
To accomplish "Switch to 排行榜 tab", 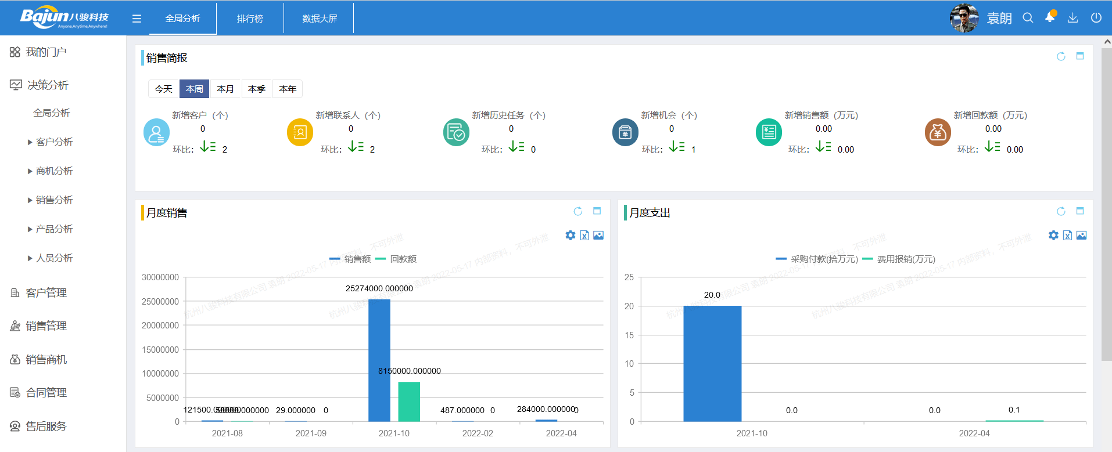I will point(250,19).
